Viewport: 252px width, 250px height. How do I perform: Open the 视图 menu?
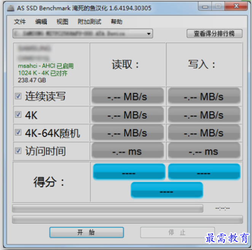62,22
